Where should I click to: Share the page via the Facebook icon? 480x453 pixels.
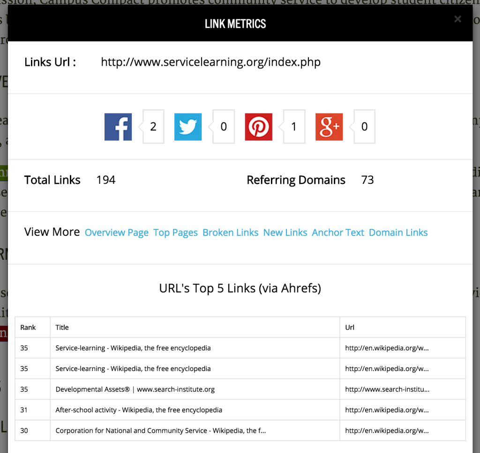[x=118, y=127]
